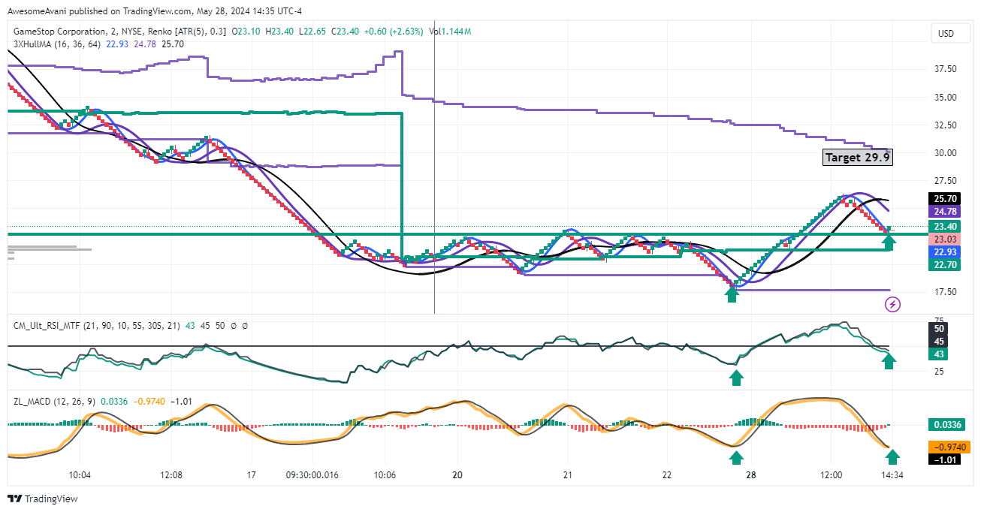This screenshot has height=512, width=981.
Task: Click the purple 24.78 price label
Action: tap(944, 212)
